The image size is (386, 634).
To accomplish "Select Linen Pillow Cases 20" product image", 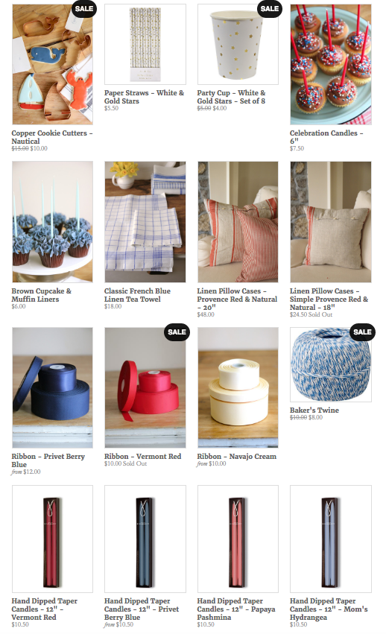I will point(238,222).
